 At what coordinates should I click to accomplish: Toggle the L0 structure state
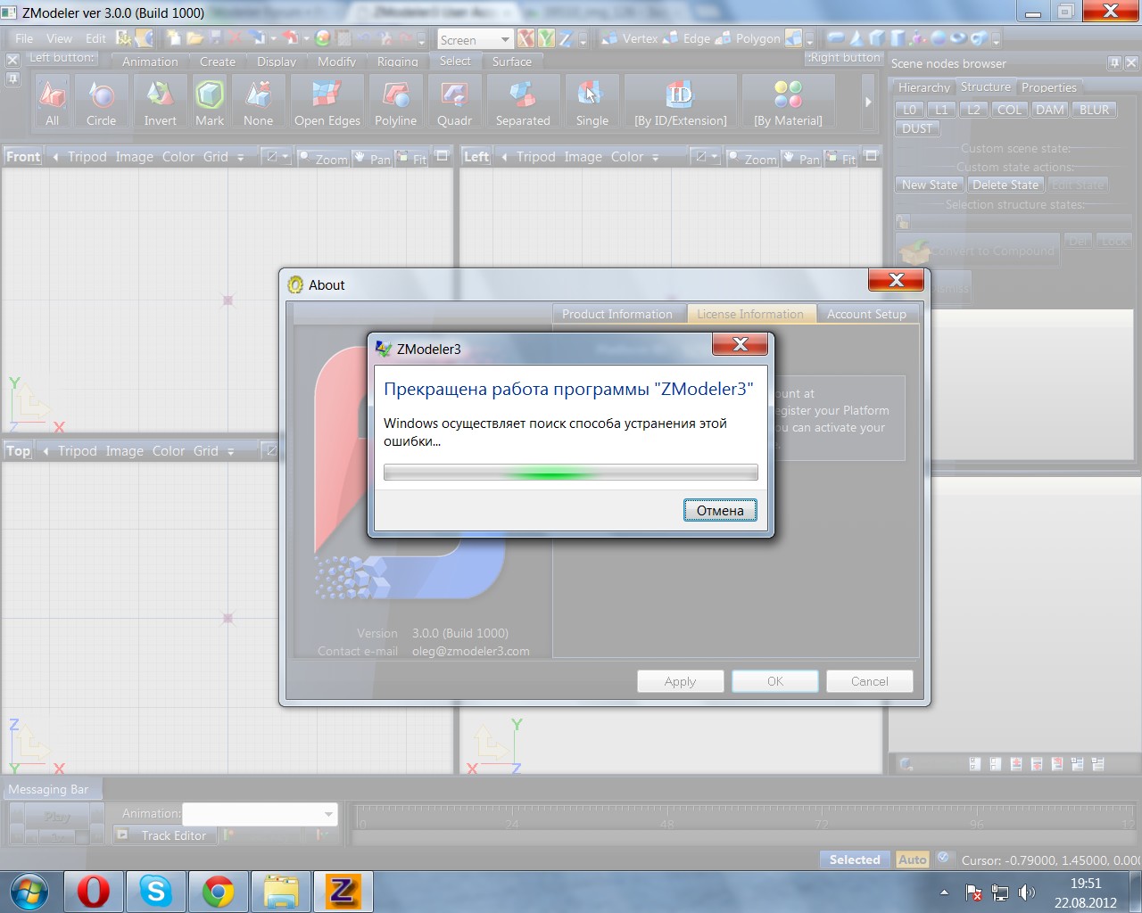click(909, 110)
